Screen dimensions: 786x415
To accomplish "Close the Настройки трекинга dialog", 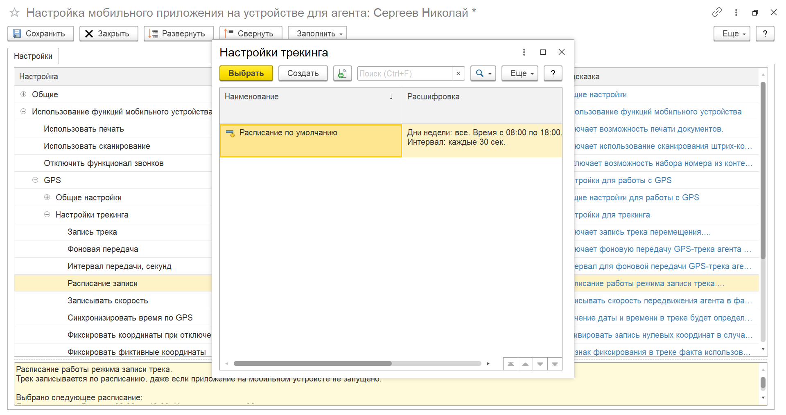I will [x=562, y=52].
